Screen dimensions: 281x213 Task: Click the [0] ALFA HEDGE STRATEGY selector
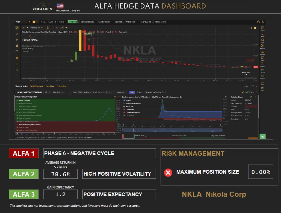tap(29, 92)
